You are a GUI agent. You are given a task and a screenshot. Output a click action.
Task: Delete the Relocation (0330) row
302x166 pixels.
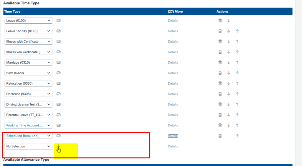tap(220, 83)
